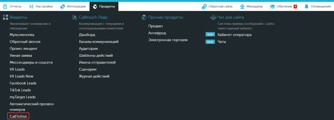Click the Feedback smiley chat icon
This screenshot has width=334, height=120.
coord(204,7)
